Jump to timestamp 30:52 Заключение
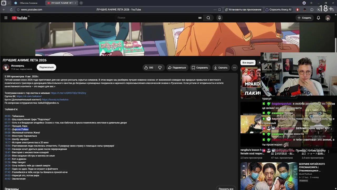 [x=7, y=179]
